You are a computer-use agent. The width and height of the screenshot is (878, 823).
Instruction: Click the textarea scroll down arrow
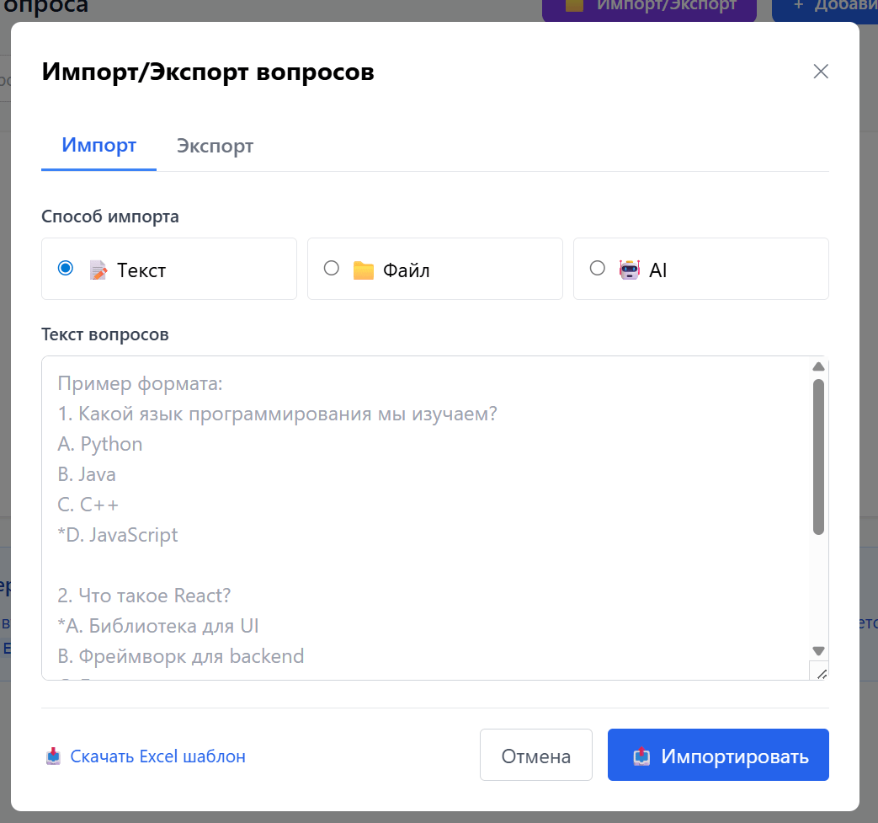[818, 650]
